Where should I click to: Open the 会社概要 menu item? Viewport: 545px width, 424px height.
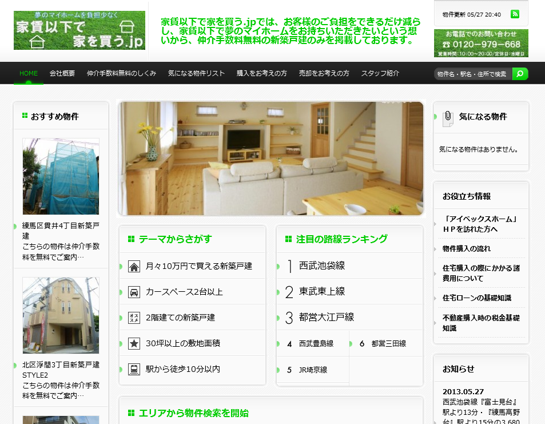(x=62, y=73)
